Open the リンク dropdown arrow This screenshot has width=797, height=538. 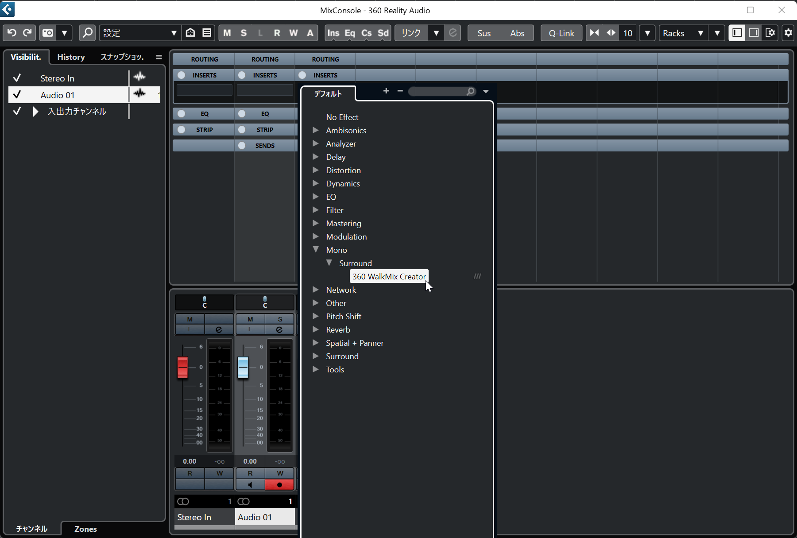pos(436,33)
